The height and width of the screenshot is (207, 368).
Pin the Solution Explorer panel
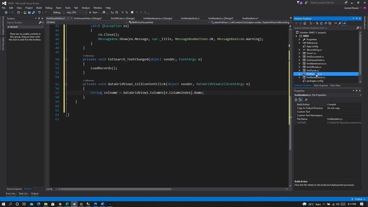356,18
